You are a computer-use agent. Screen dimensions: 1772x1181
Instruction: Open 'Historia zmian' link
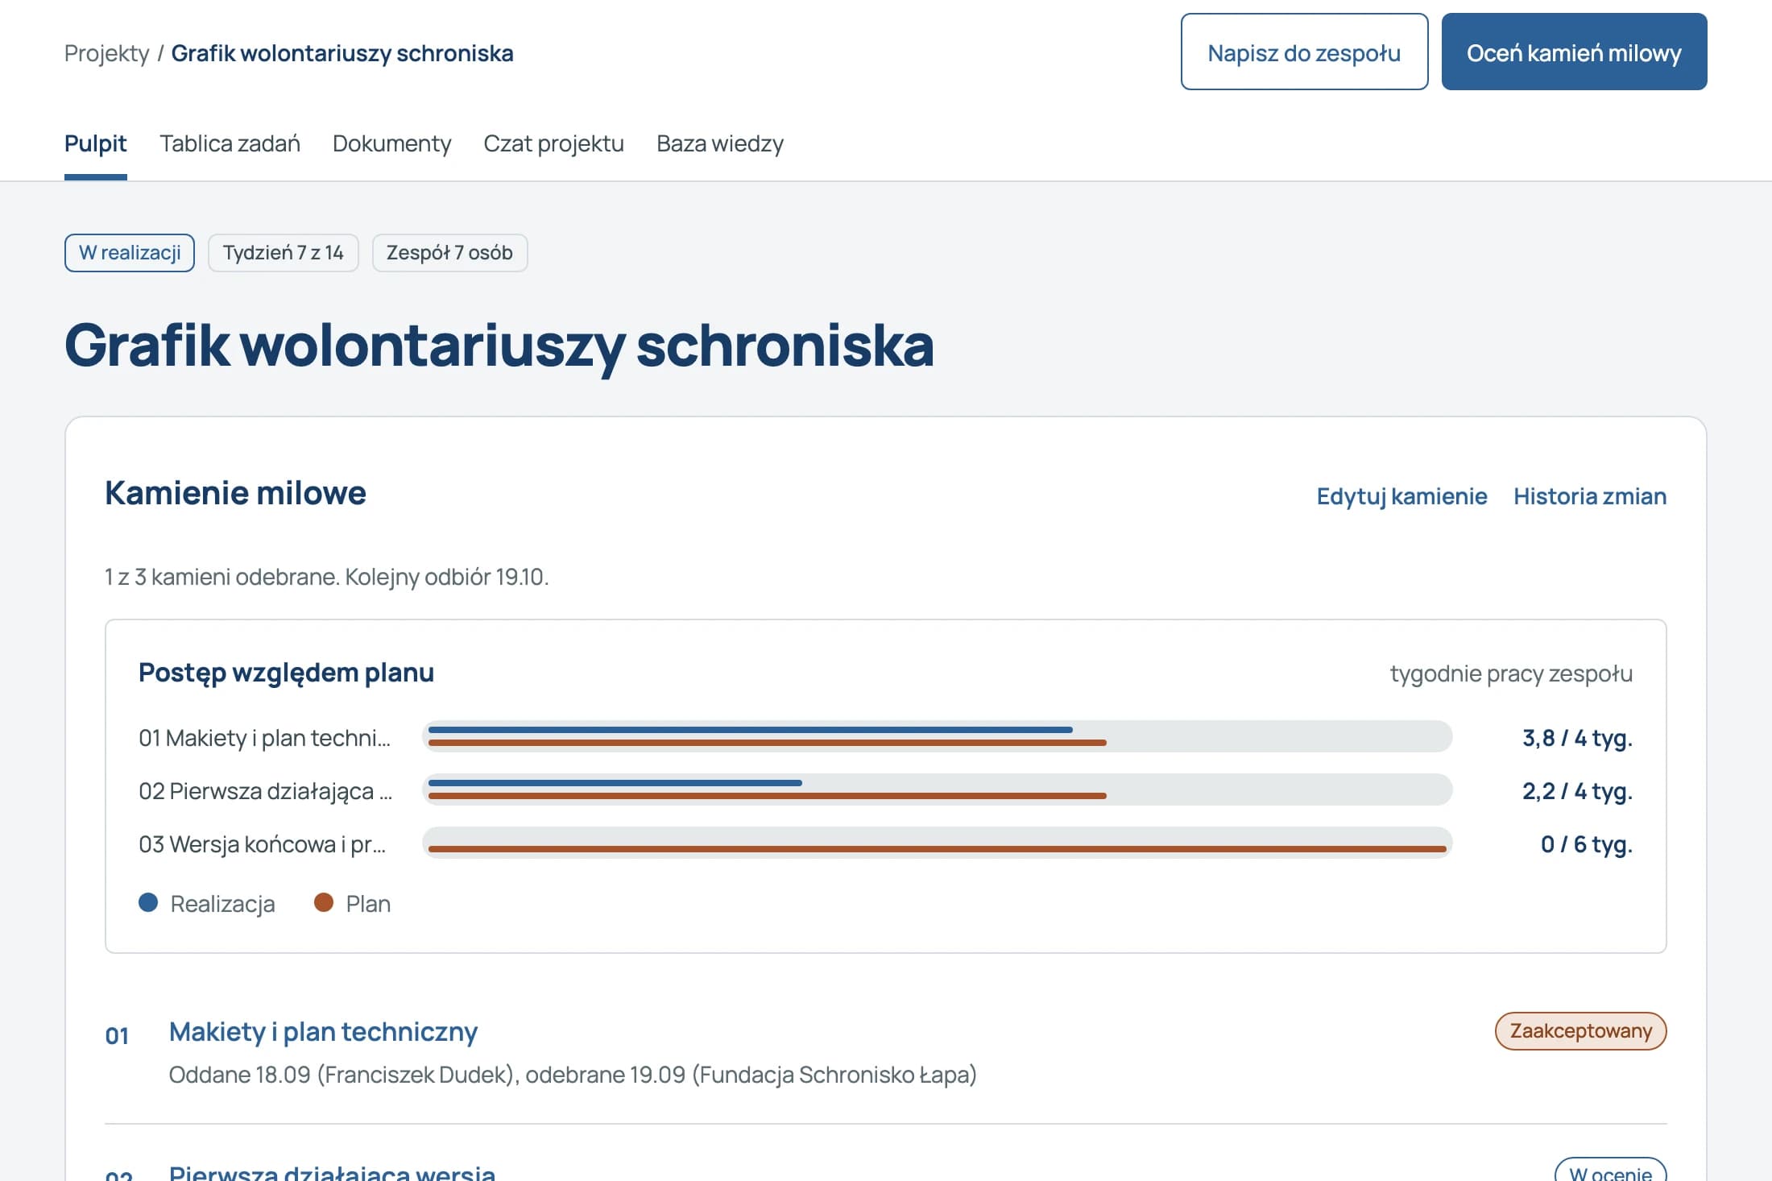pos(1590,496)
